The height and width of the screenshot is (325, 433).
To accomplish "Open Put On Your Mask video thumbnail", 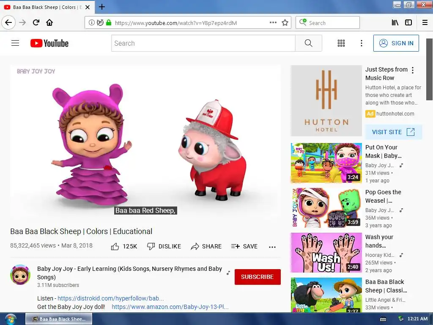I will pyautogui.click(x=326, y=163).
